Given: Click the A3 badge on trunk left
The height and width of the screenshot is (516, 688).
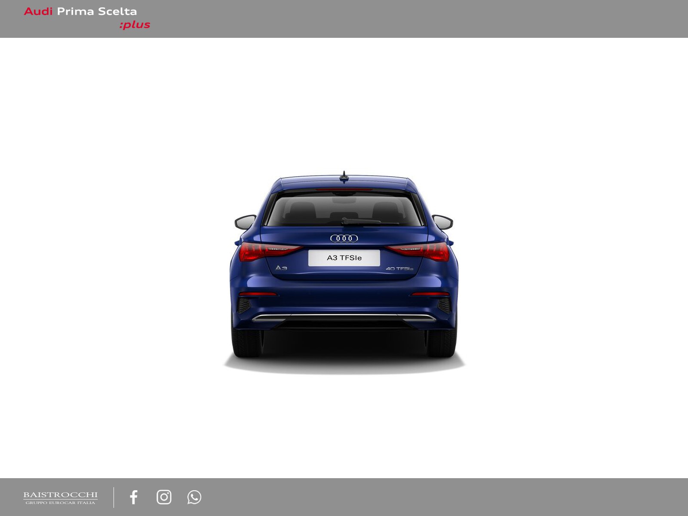Looking at the screenshot, I should point(281,268).
